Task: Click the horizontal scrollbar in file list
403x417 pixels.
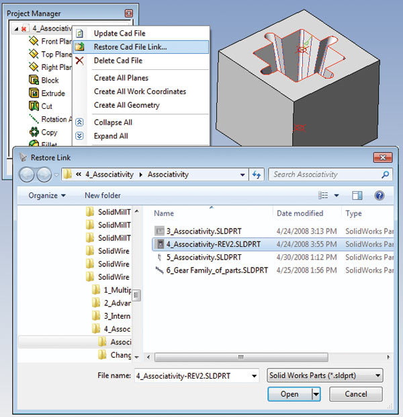Action: (241, 357)
